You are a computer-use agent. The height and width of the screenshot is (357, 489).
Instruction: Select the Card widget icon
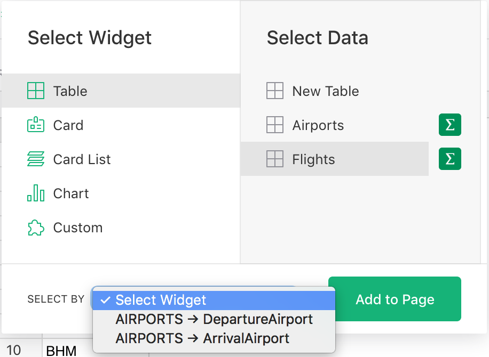tap(35, 125)
